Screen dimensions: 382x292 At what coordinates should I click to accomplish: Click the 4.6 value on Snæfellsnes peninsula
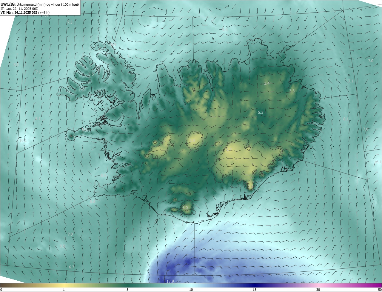(x=72, y=136)
